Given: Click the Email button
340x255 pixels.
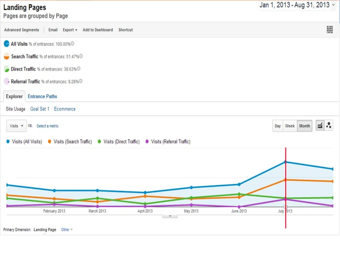Looking at the screenshot, I should point(53,30).
